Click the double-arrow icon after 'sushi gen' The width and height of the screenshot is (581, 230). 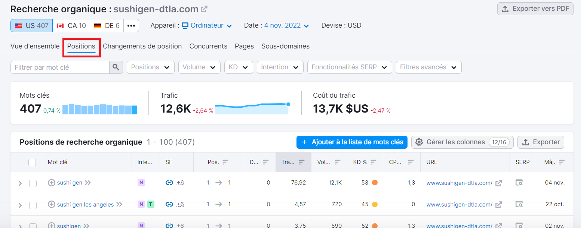[x=88, y=183]
